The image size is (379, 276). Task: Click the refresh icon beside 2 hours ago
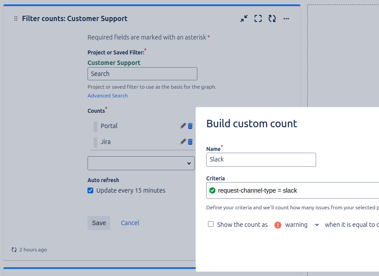point(14,250)
